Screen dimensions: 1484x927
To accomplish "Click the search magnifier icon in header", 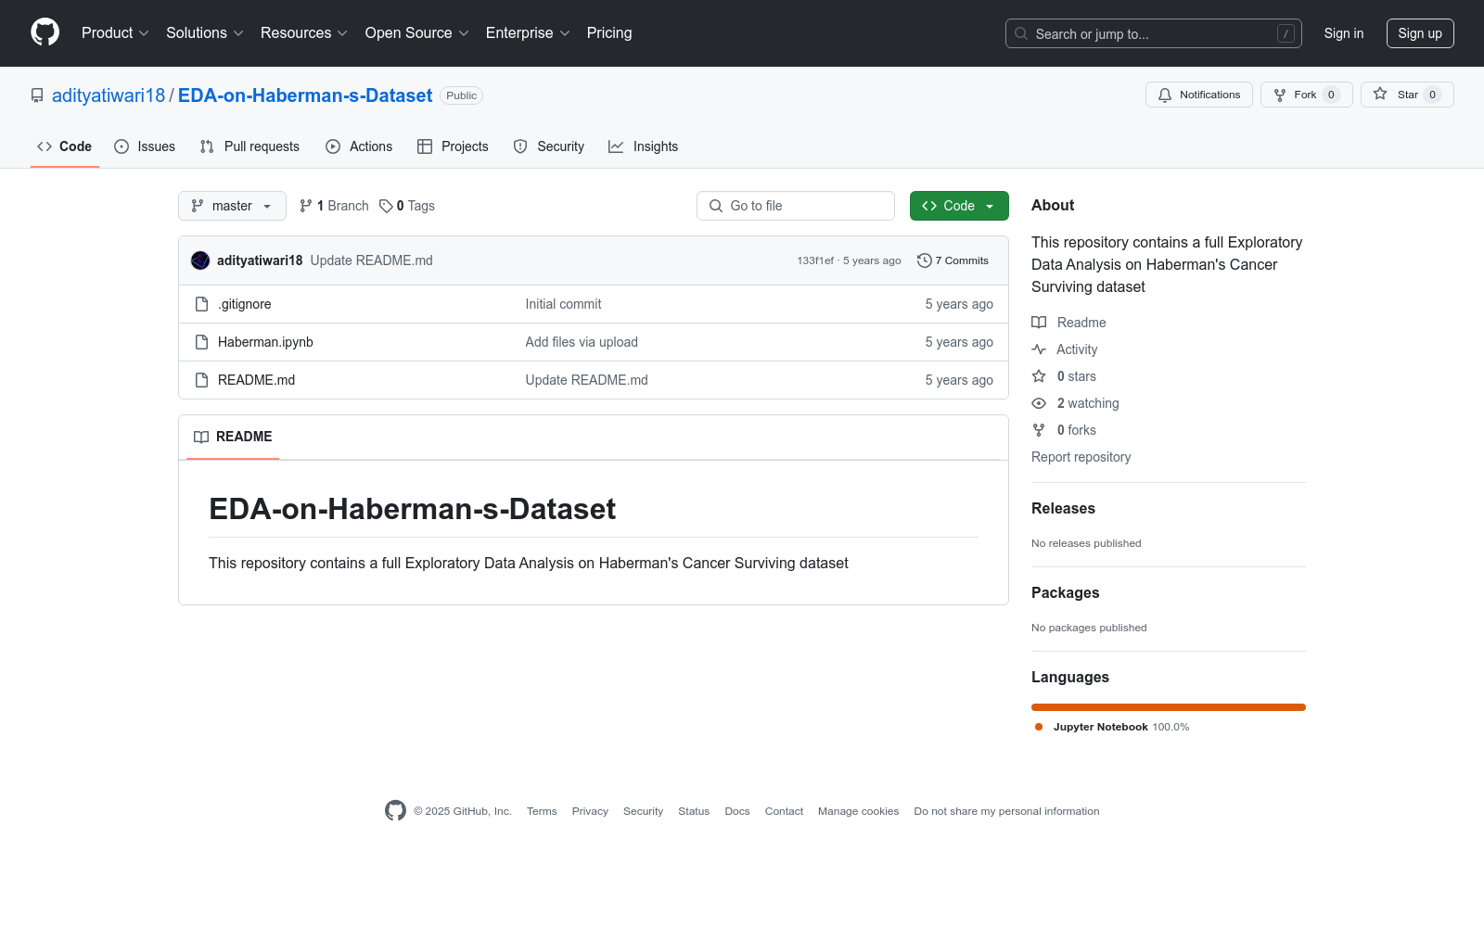I will (x=1021, y=33).
